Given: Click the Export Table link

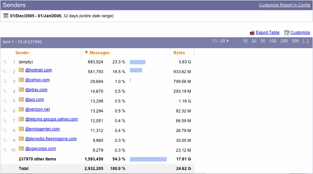Looking at the screenshot, I should tap(268, 32).
